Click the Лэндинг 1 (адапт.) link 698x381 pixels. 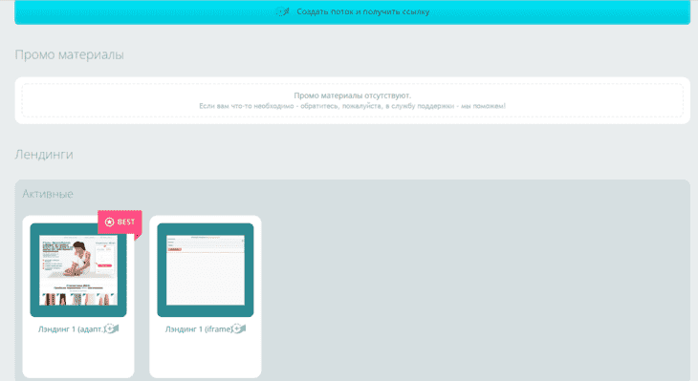[71, 329]
